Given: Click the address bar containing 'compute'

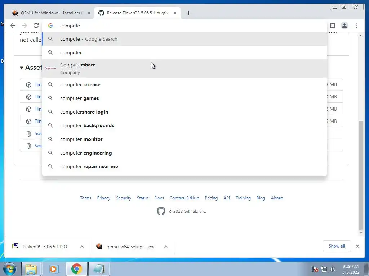Looking at the screenshot, I should (x=185, y=26).
